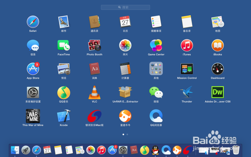Open the Messages (信息) app

(33, 45)
